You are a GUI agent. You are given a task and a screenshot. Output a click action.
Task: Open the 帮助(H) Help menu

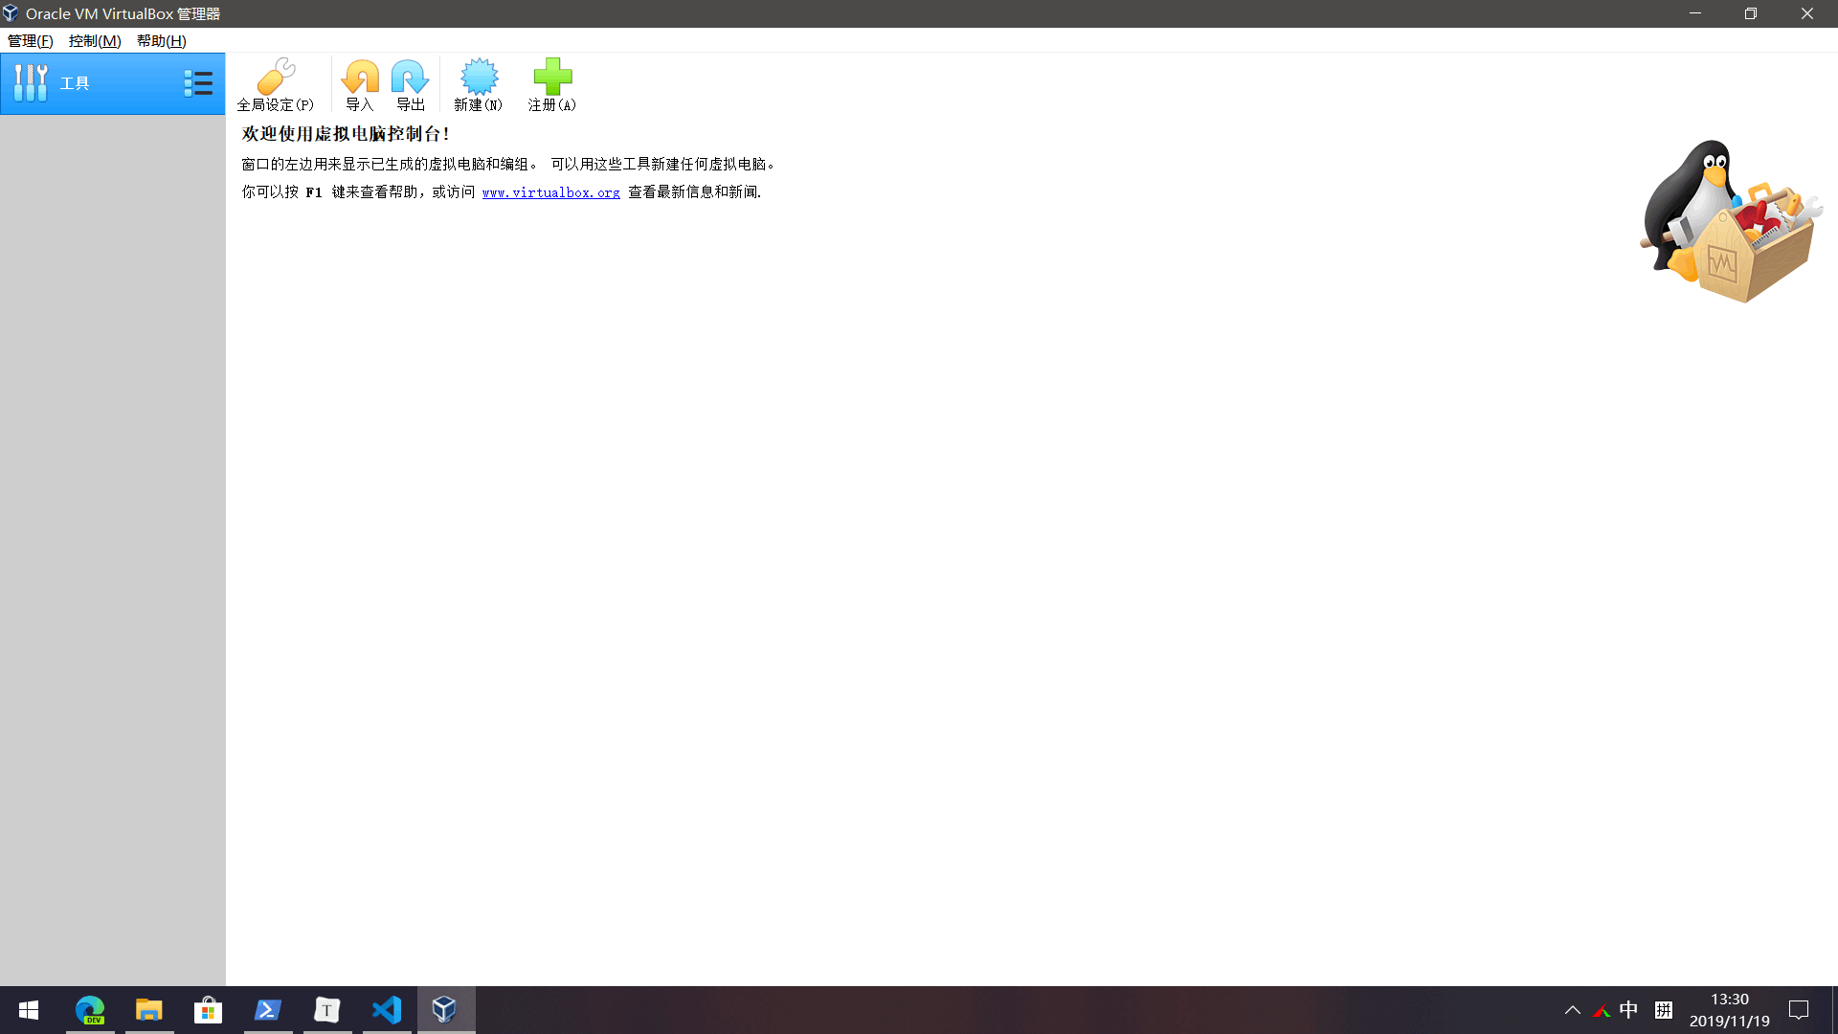pyautogui.click(x=161, y=40)
